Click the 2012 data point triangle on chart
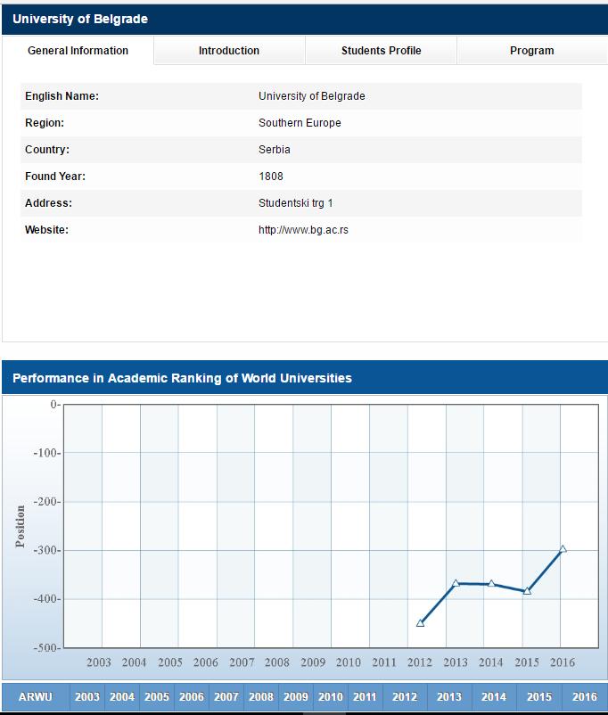Image resolution: width=608 pixels, height=715 pixels. click(421, 623)
